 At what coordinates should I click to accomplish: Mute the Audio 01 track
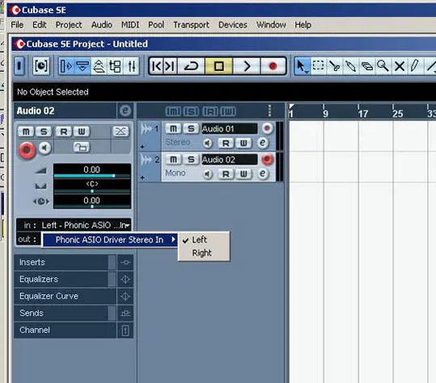coord(173,128)
